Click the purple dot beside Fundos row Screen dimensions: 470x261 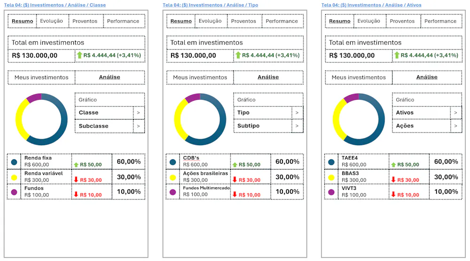(14, 192)
